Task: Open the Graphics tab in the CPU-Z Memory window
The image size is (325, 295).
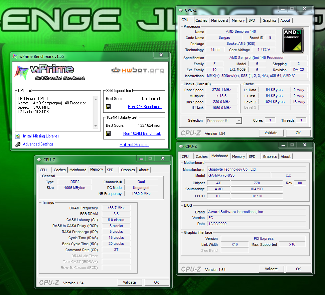Action: [128, 170]
